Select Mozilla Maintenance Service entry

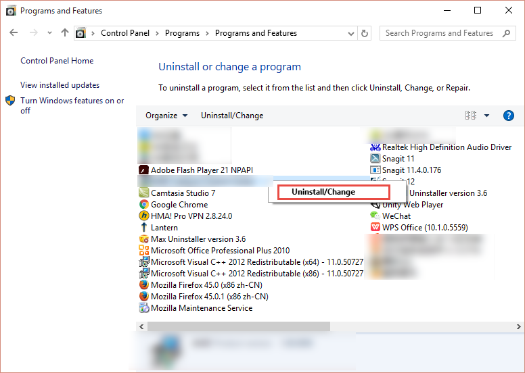tap(202, 307)
